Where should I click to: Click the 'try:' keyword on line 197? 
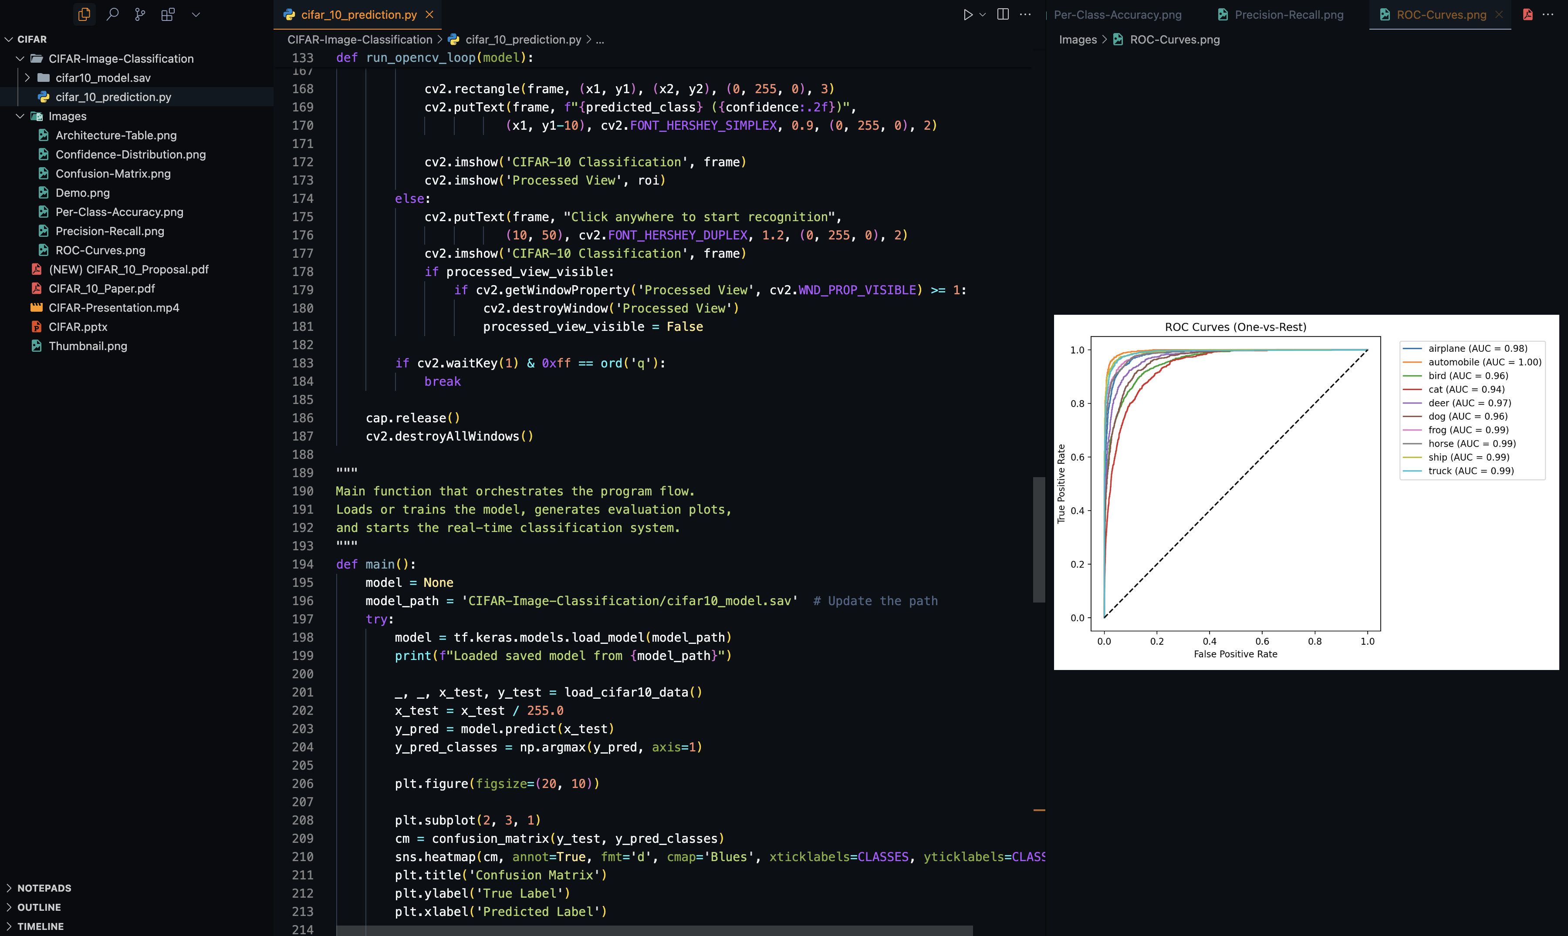pyautogui.click(x=379, y=619)
